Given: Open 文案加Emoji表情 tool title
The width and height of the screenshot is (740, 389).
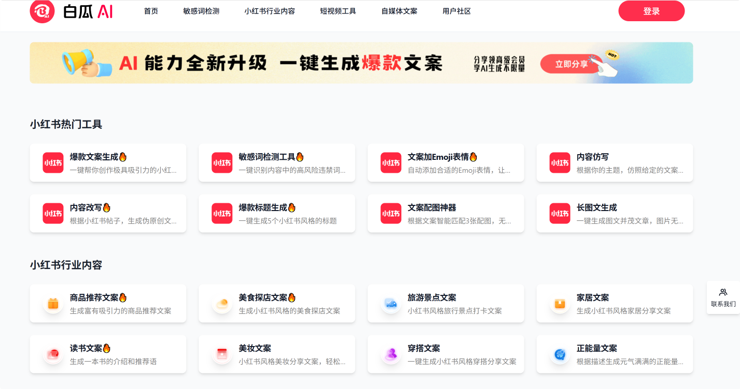Looking at the screenshot, I should pyautogui.click(x=438, y=157).
